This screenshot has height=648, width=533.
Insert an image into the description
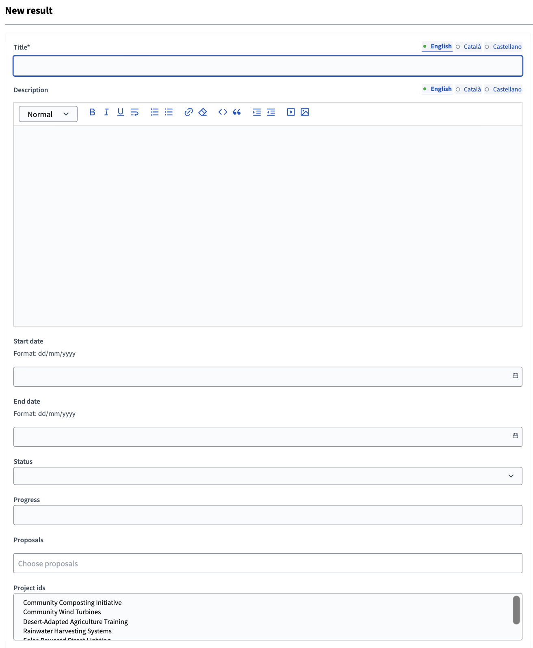(x=305, y=112)
